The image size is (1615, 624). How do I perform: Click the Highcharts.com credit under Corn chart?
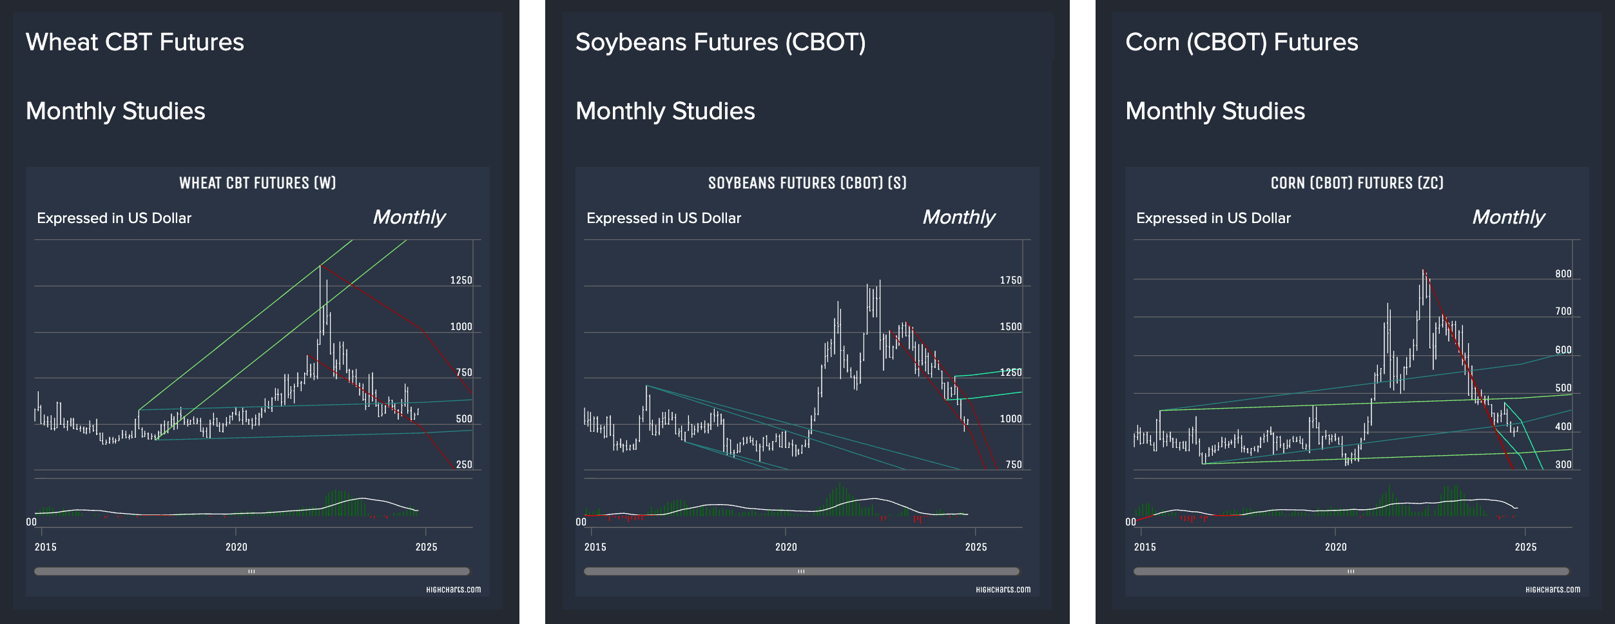click(x=1552, y=589)
